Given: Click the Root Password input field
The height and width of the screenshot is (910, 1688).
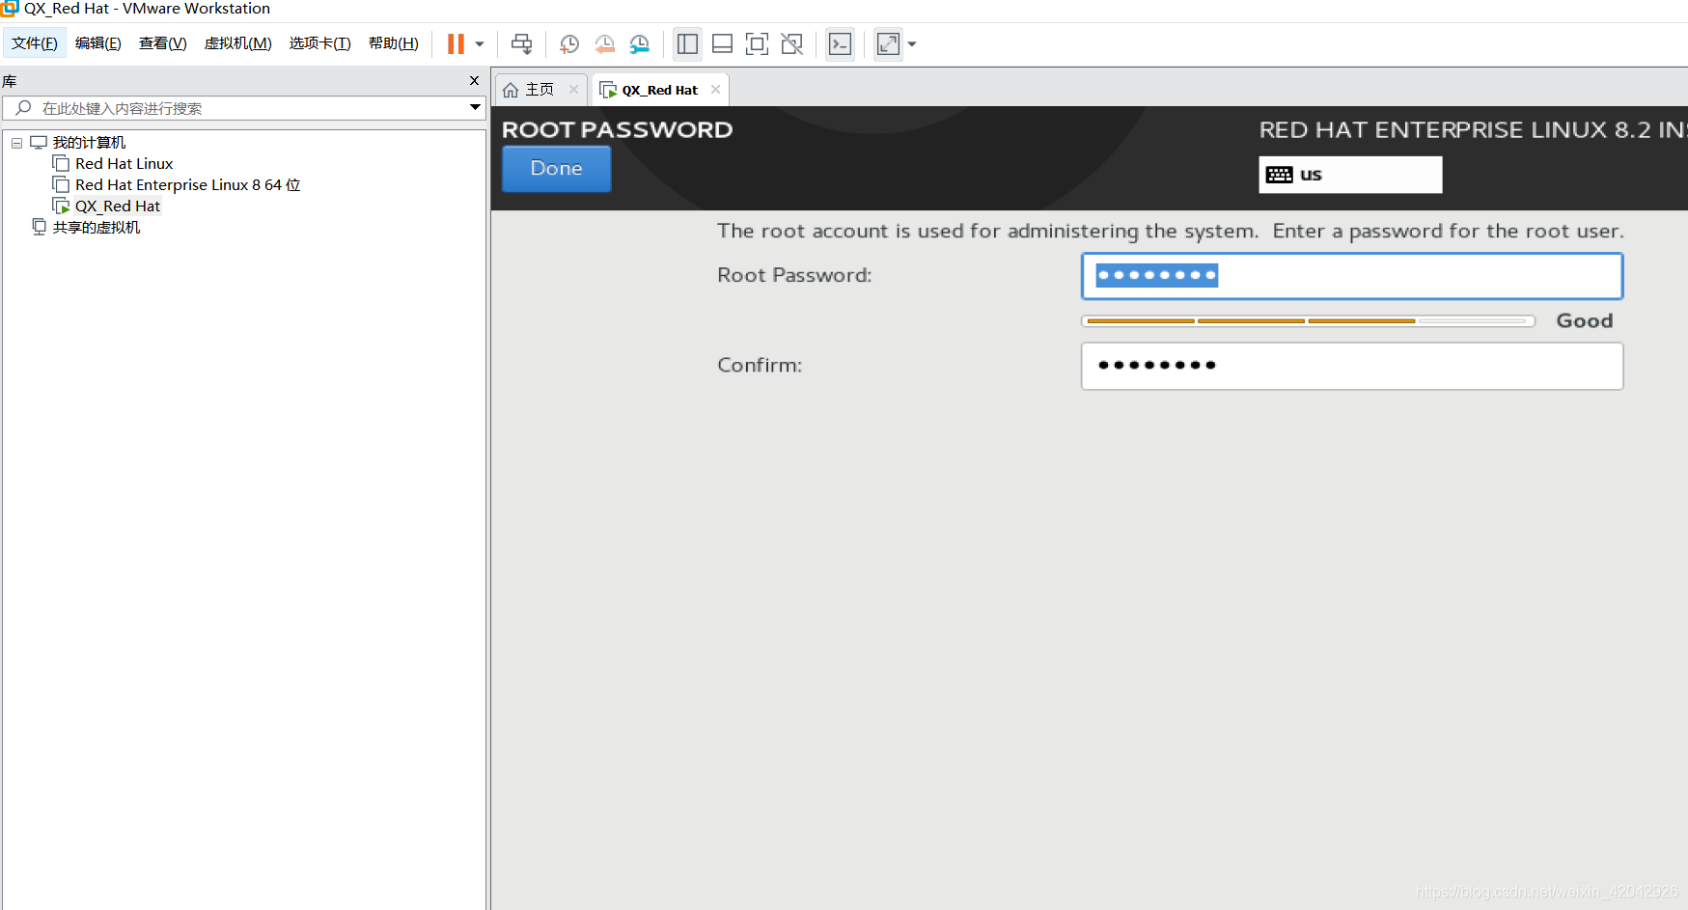Looking at the screenshot, I should [1352, 276].
